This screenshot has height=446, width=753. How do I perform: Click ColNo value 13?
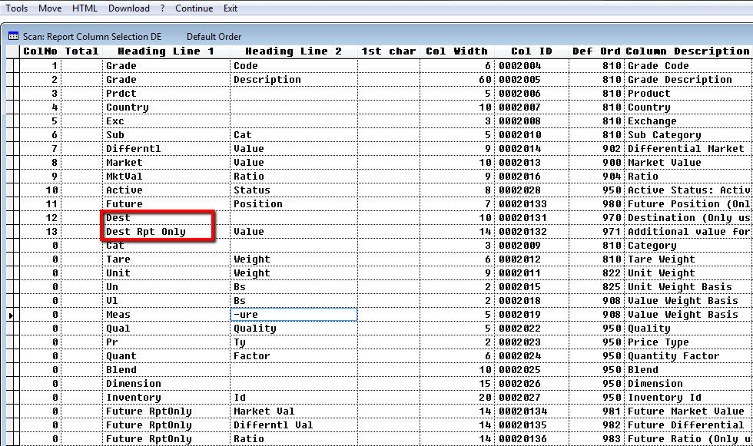(x=40, y=232)
